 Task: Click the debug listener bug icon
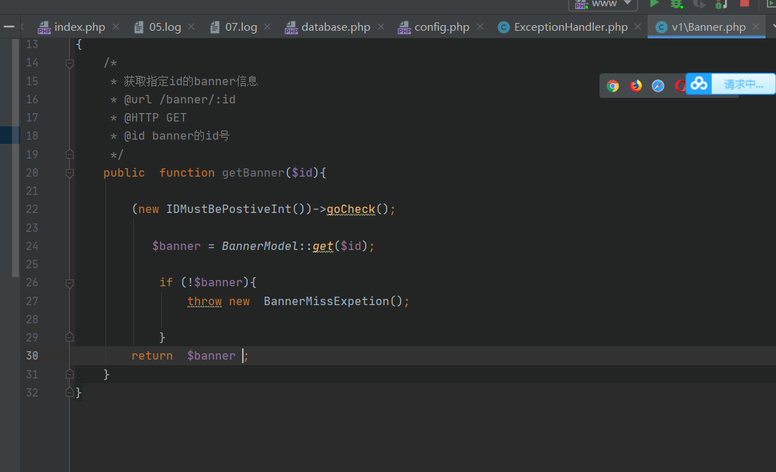point(721,3)
